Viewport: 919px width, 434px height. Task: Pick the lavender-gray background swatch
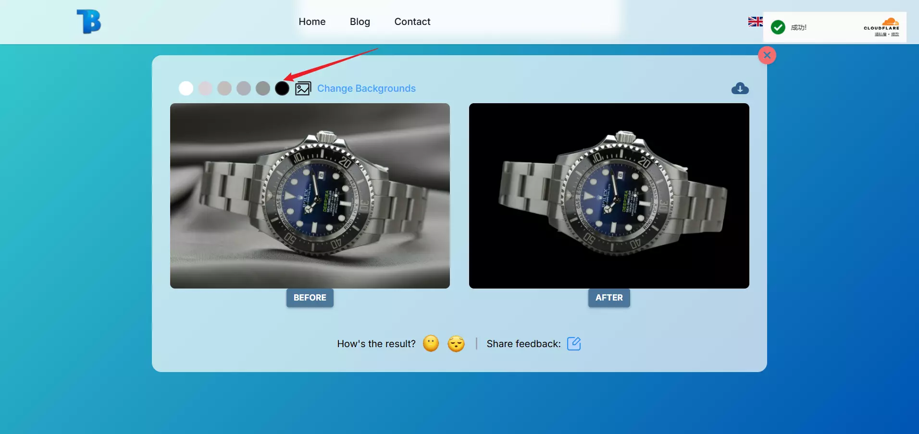(x=244, y=88)
